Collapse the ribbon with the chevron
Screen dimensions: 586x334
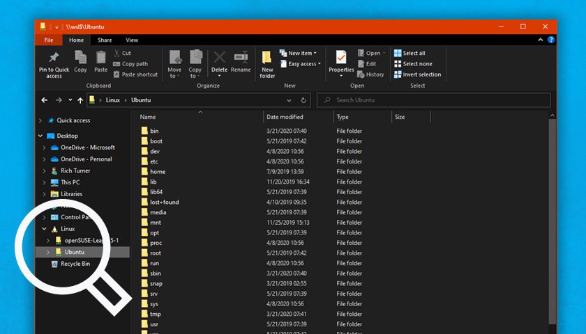tap(541, 40)
